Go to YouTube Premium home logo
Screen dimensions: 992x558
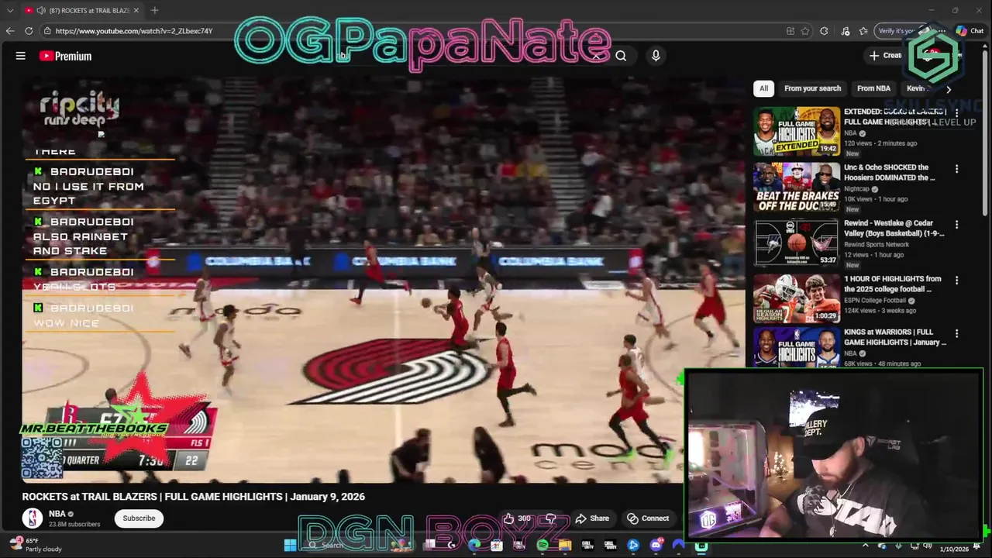(x=65, y=56)
